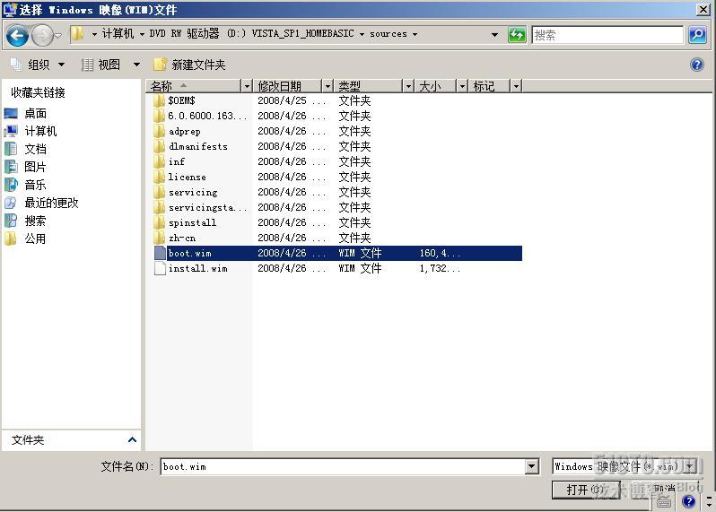
Task: Open 大小 column filter dropdown
Action: click(x=462, y=86)
